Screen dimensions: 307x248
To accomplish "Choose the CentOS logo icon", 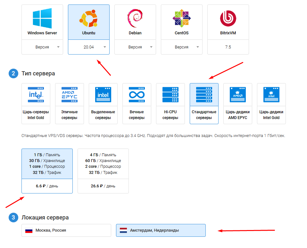I will 181,18.
